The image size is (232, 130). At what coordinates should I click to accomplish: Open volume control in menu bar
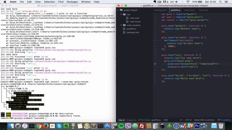click(177, 2)
